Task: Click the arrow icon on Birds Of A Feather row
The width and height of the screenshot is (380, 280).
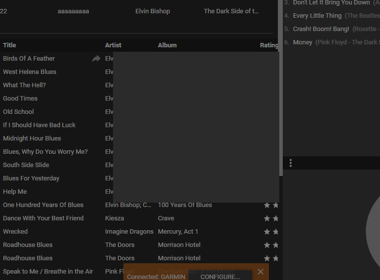Action: coord(96,59)
